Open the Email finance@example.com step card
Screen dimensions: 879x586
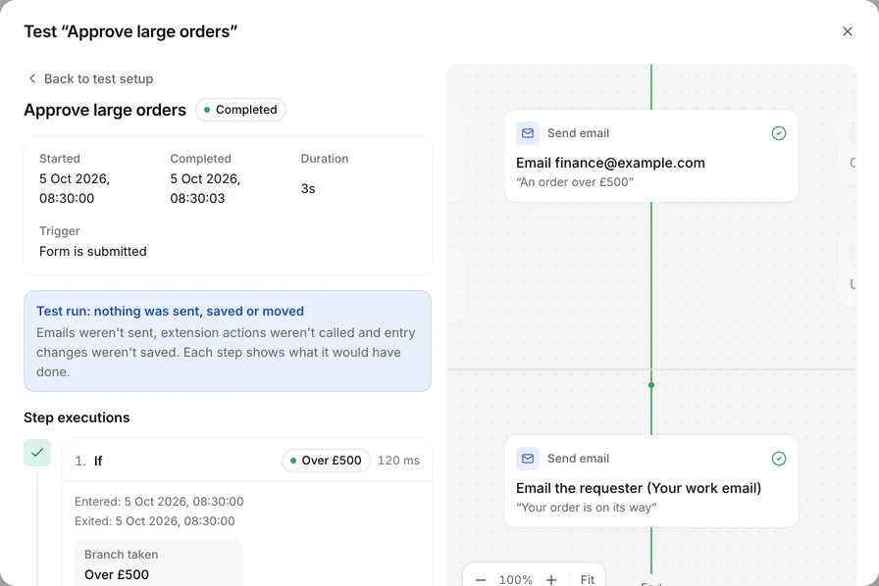650,157
